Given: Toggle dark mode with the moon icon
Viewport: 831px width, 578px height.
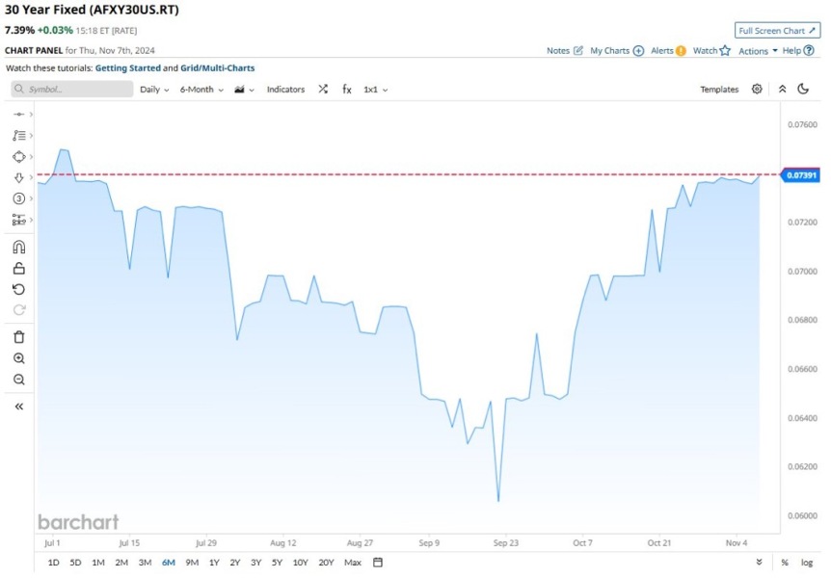Looking at the screenshot, I should pos(804,89).
